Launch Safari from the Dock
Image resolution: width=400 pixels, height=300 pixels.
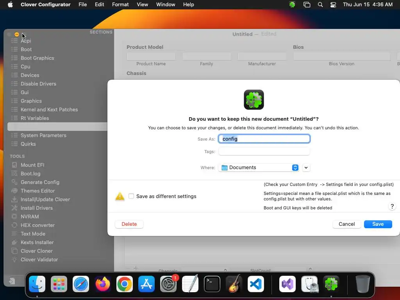click(x=81, y=284)
